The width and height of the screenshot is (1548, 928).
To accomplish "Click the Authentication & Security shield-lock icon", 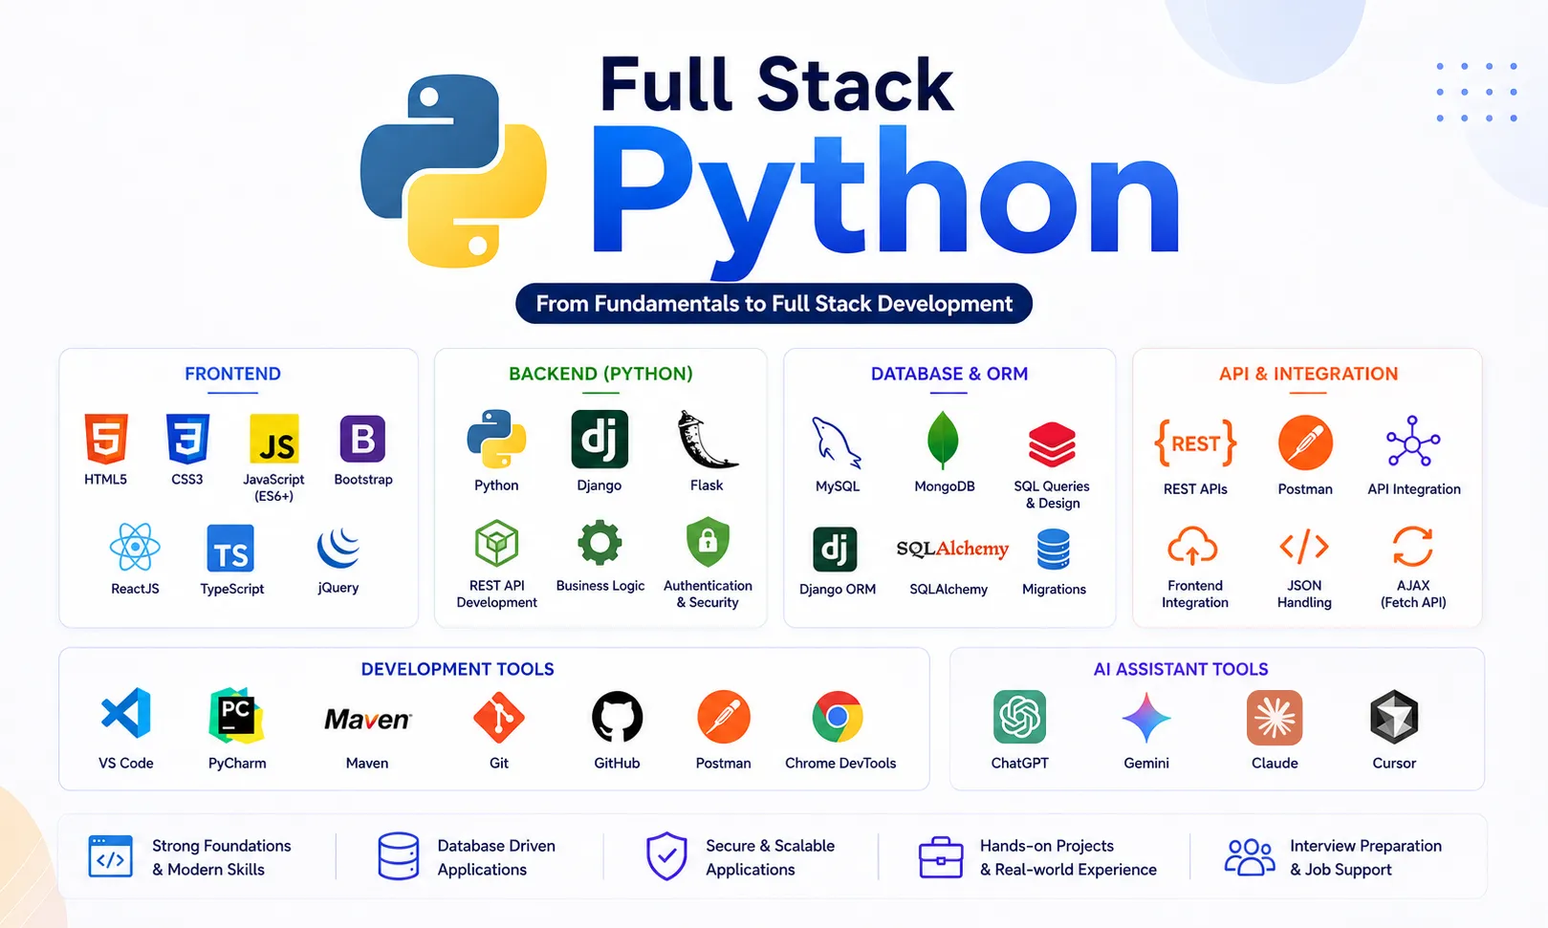I will tap(708, 543).
